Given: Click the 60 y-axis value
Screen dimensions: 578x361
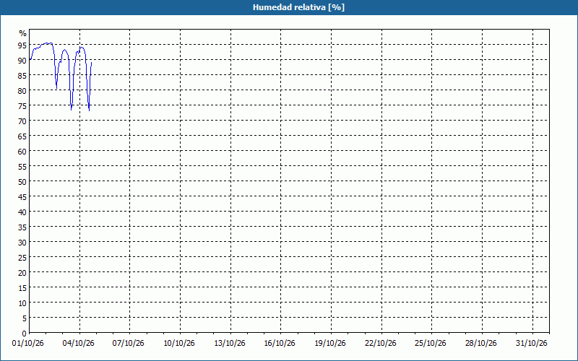Looking at the screenshot, I should 22,152.
